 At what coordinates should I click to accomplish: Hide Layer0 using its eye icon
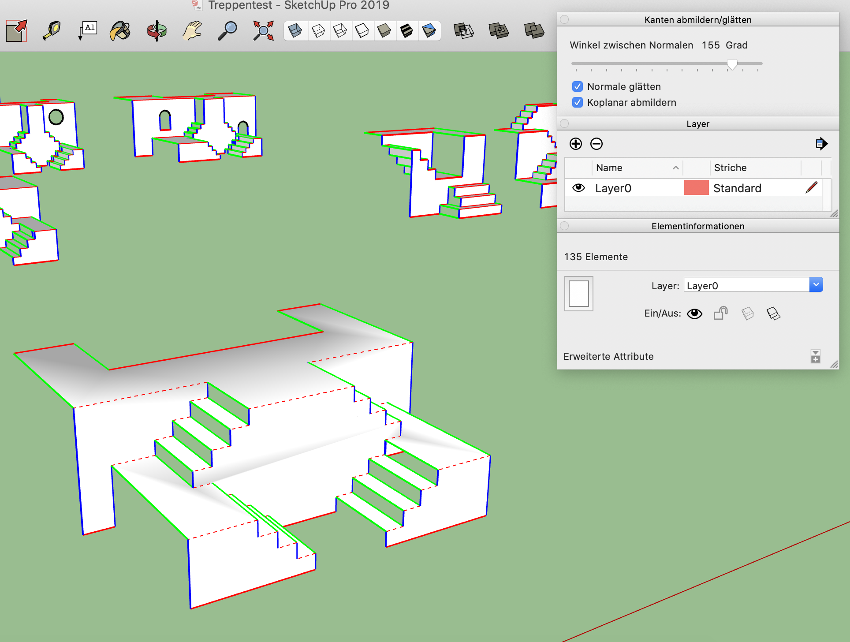pos(578,188)
